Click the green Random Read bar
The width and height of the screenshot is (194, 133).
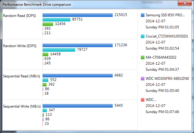coord(48,24)
